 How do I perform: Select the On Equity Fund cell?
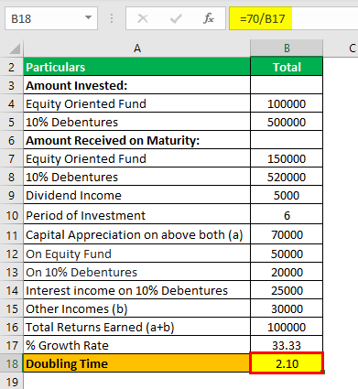(136, 254)
